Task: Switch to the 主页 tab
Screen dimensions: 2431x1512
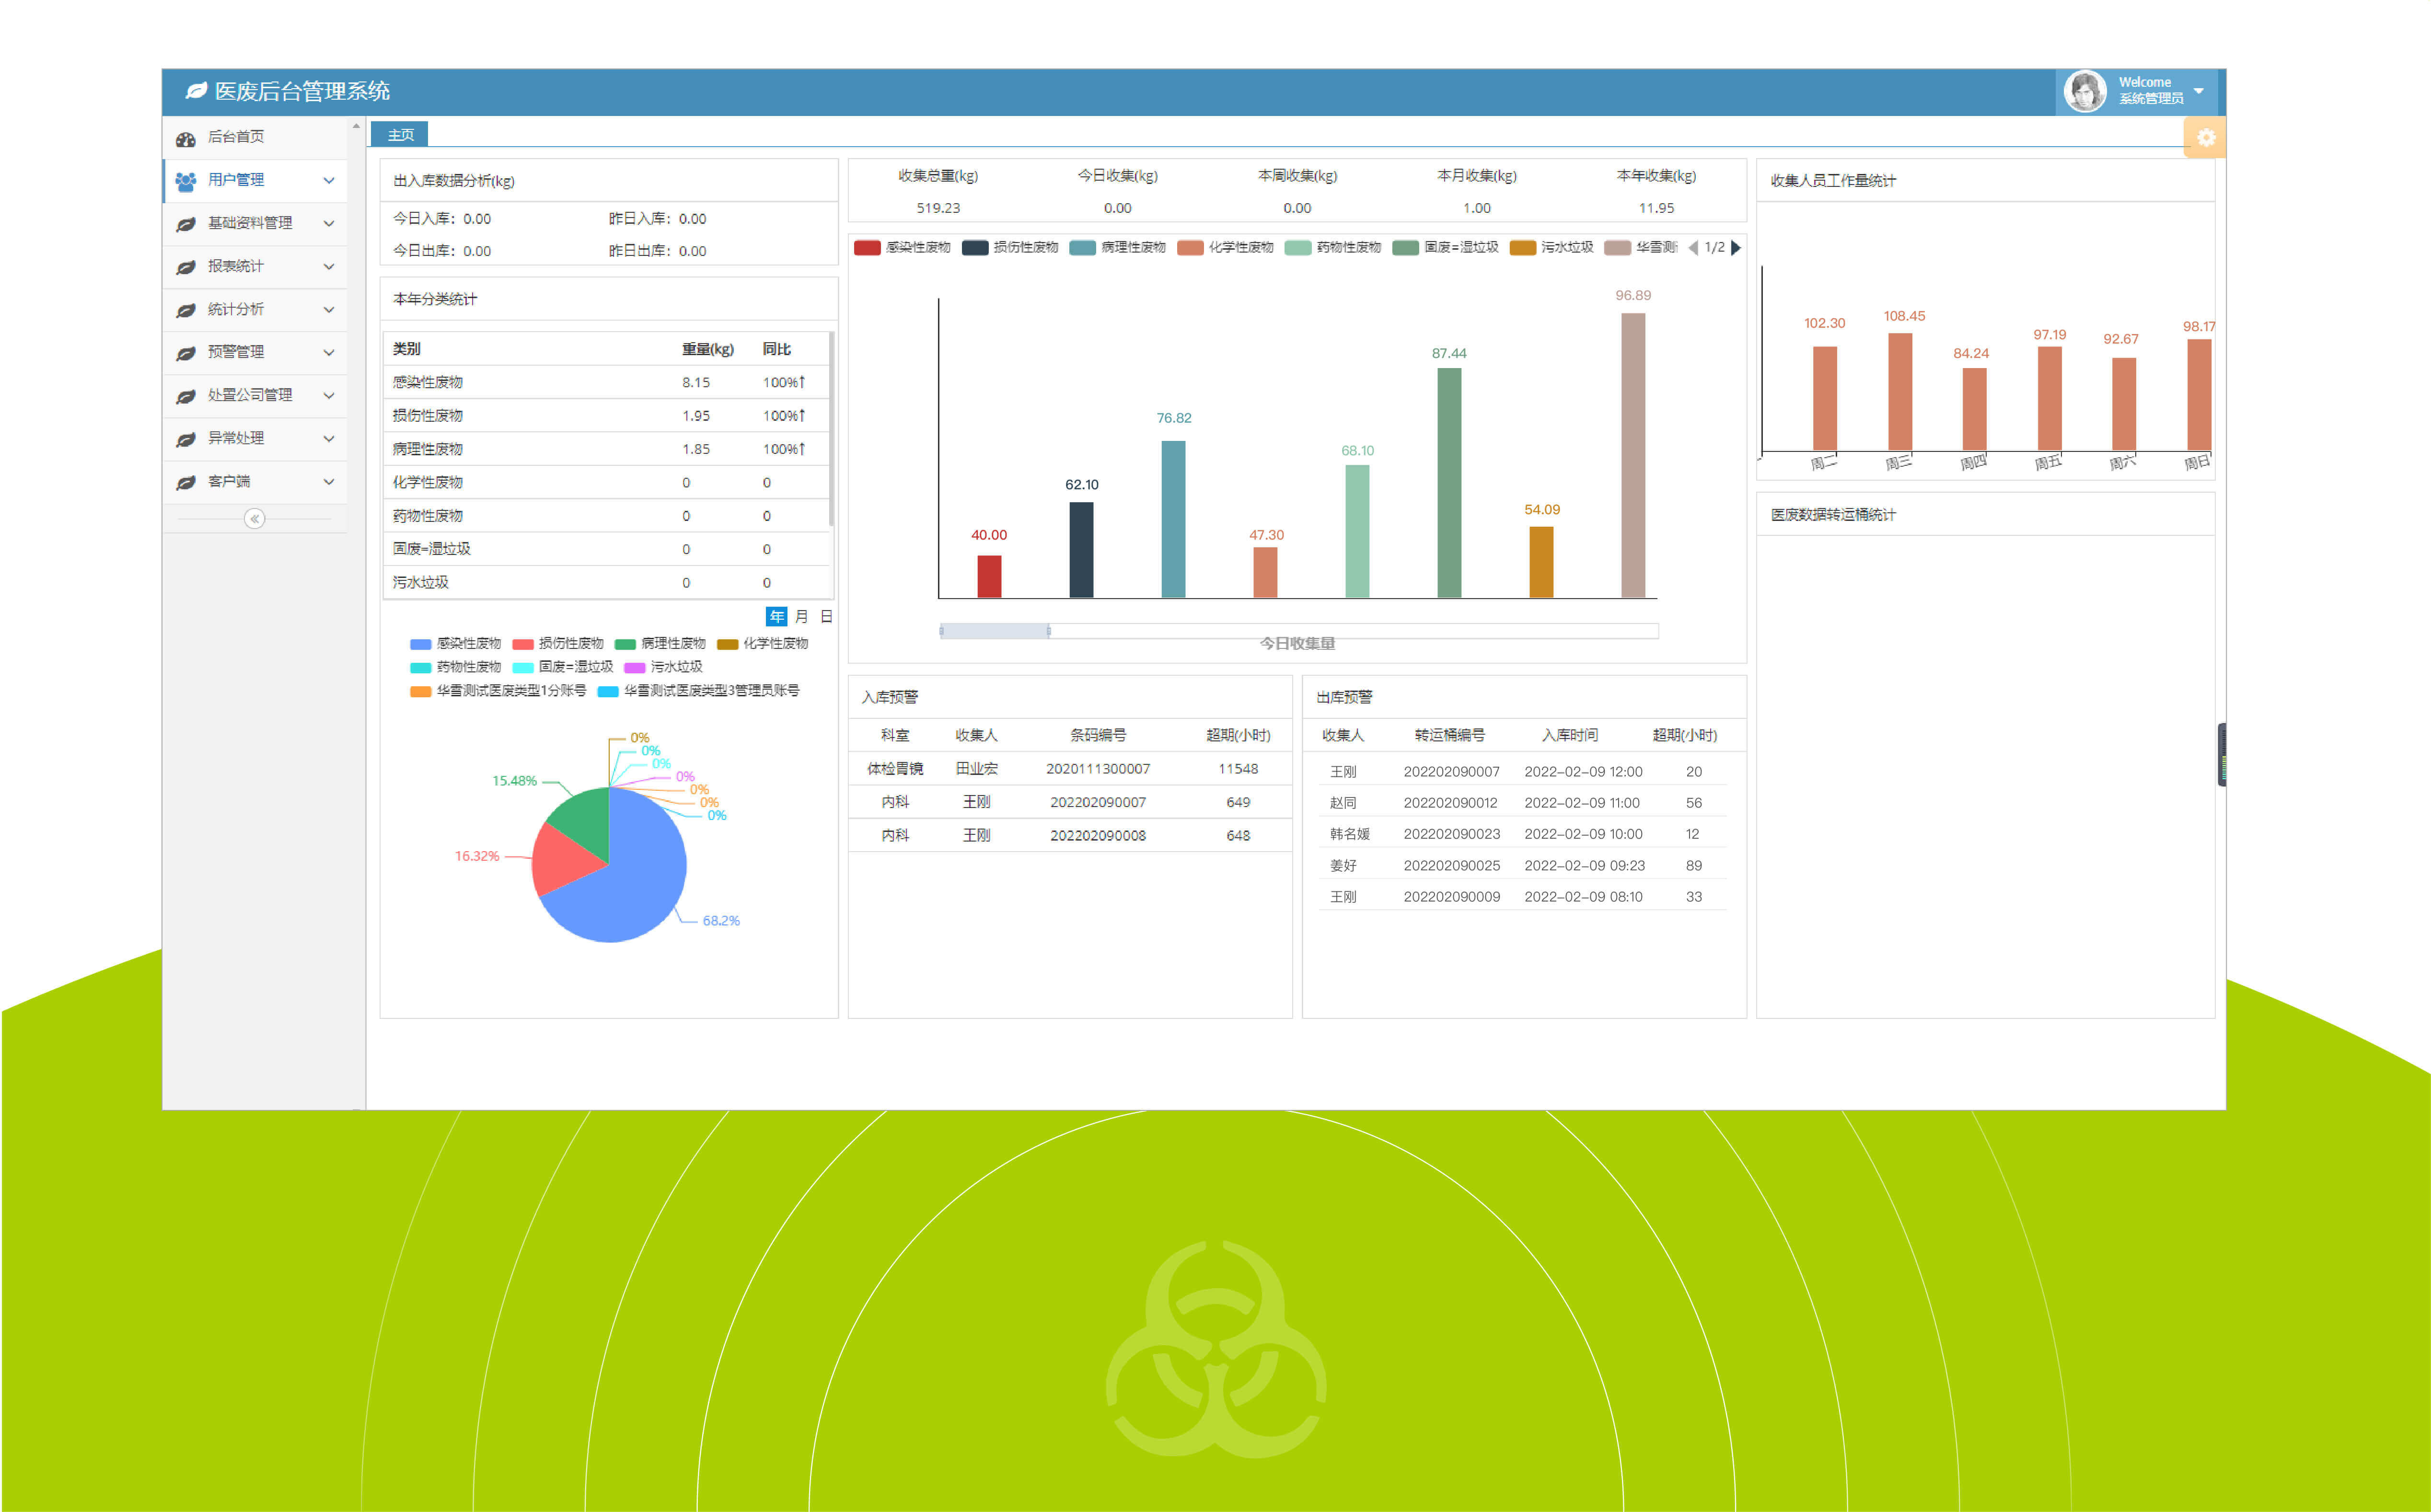Action: tap(400, 134)
